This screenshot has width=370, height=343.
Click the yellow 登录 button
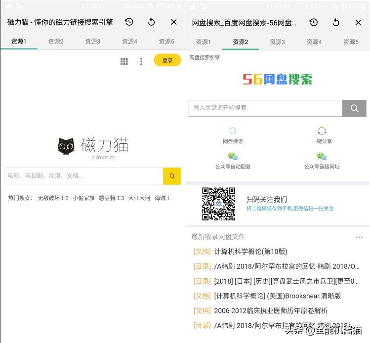pos(167,60)
